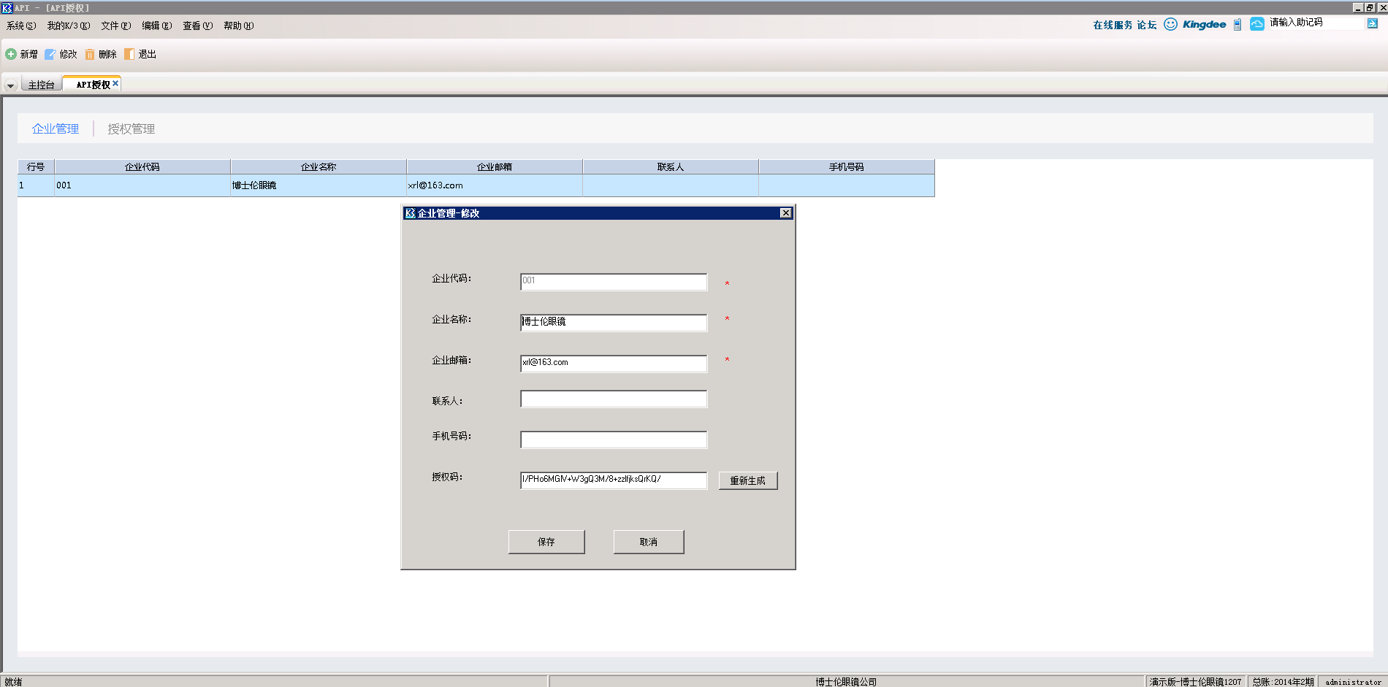The image size is (1388, 687).
Task: Expand the tab list dropdown arrow
Action: click(10, 85)
